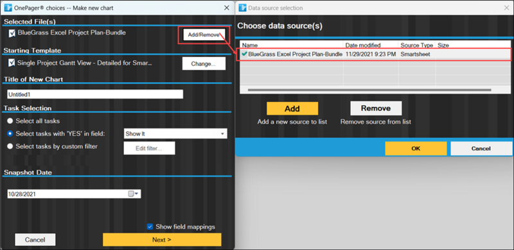Click green checkmark beside BlueGrass data source row

244,54
